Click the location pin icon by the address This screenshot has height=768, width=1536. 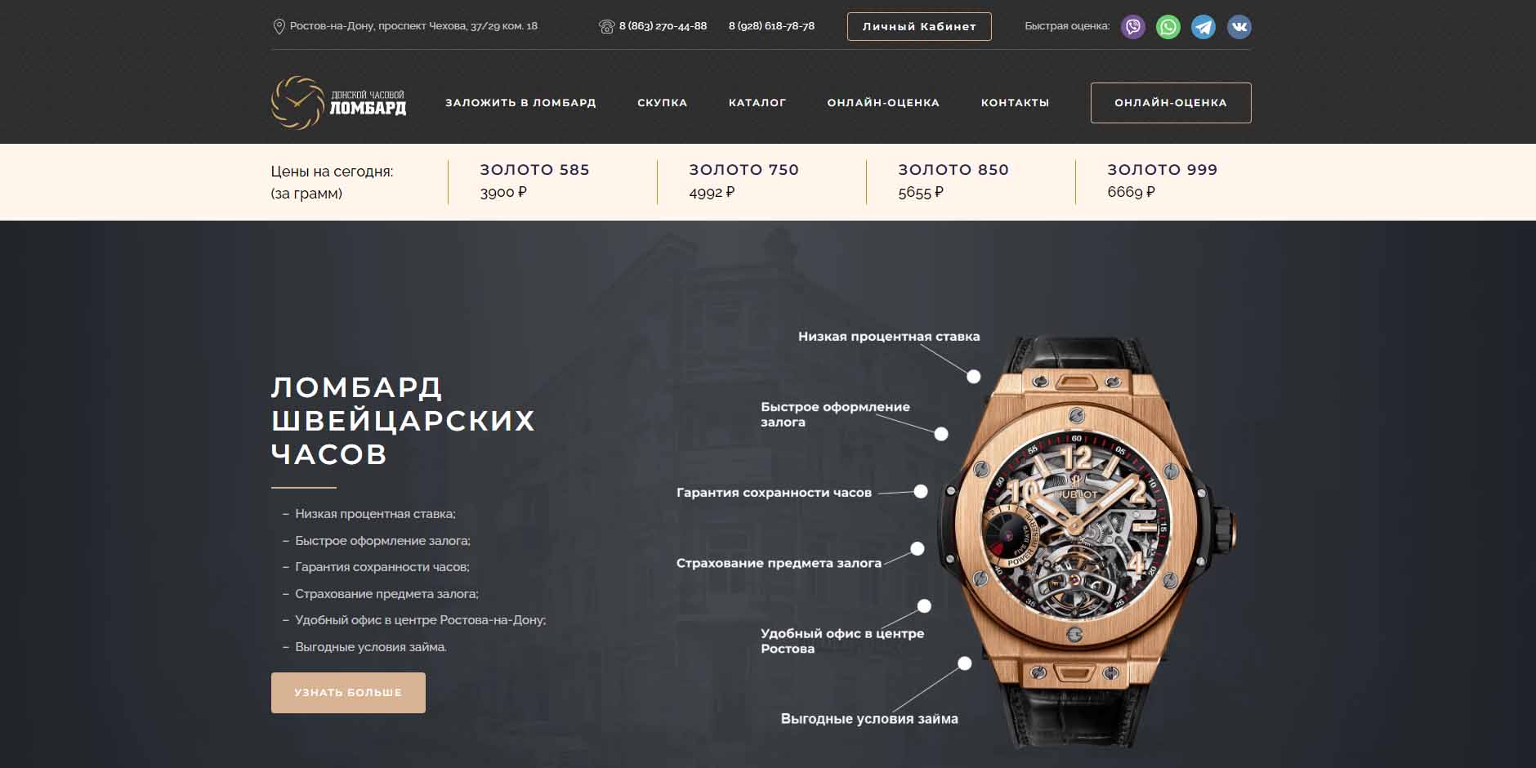[x=278, y=26]
